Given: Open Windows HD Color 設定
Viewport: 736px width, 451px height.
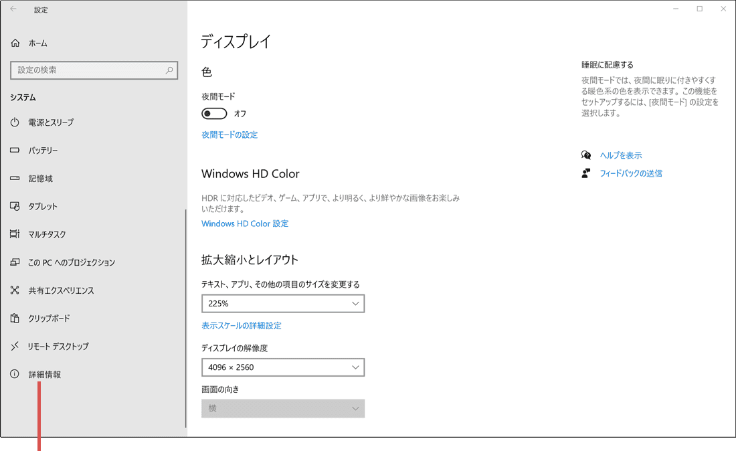Looking at the screenshot, I should 245,223.
